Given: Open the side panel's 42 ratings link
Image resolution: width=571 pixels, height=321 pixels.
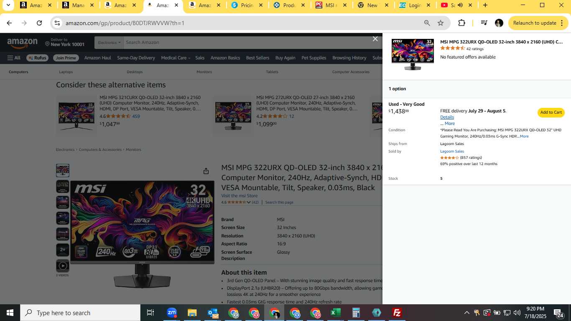Looking at the screenshot, I should 475,49.
